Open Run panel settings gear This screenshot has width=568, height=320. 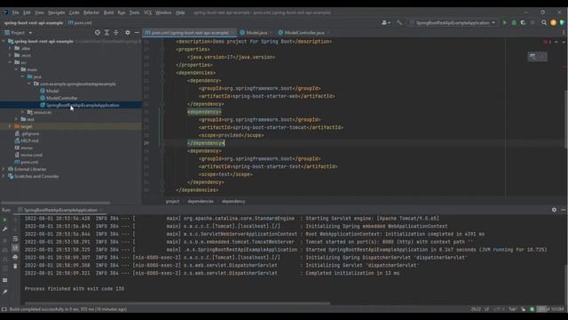554,210
